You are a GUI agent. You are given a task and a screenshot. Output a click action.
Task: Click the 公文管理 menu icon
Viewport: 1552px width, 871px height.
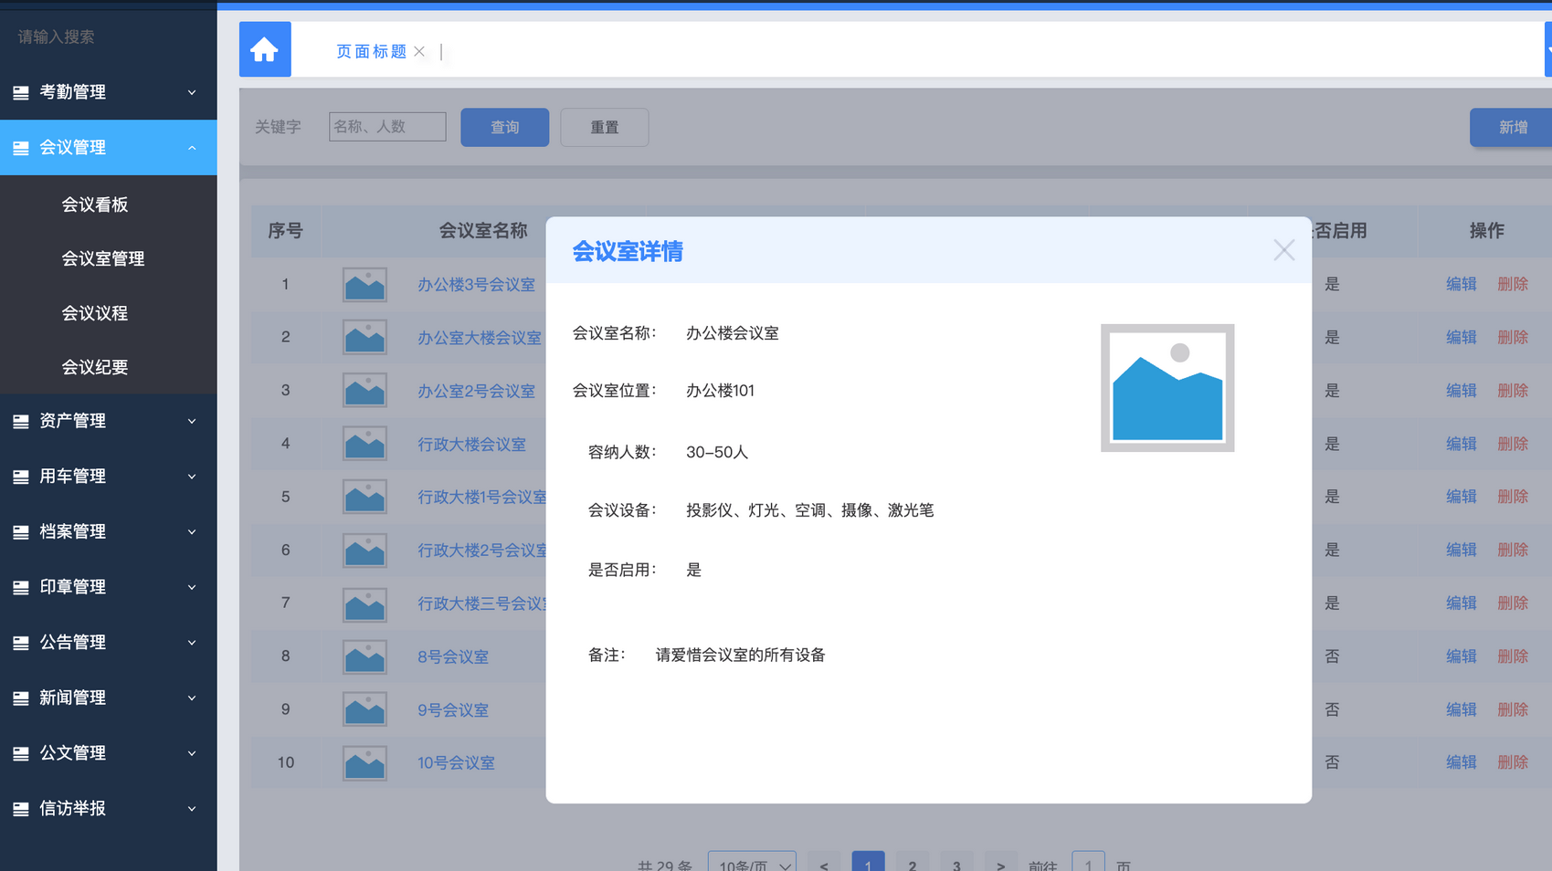click(x=21, y=753)
